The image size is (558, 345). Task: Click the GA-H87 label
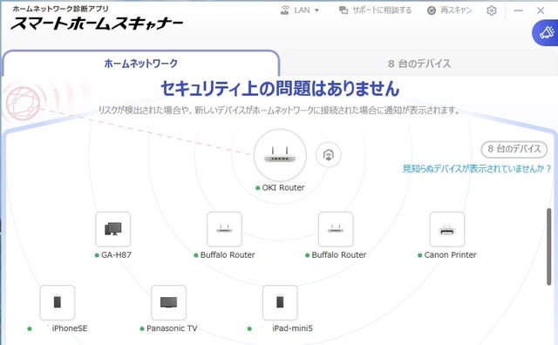(116, 255)
